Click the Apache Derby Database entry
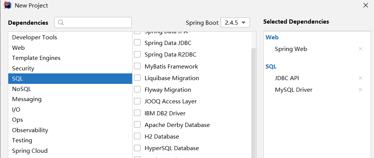 pyautogui.click(x=177, y=125)
